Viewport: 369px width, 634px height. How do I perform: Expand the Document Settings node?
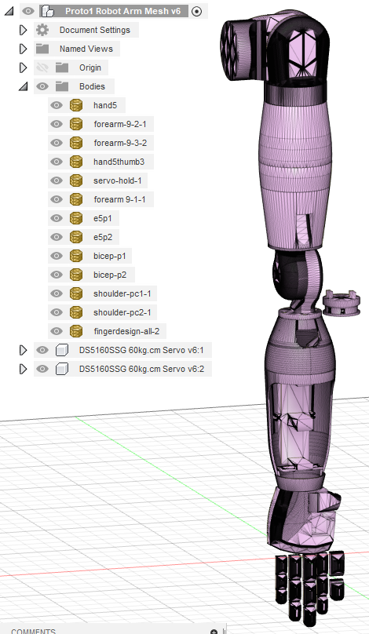click(x=23, y=30)
